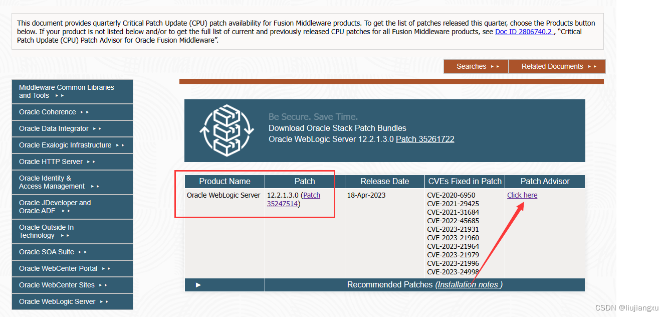Click the 'Be Secure. Save Time.' banner heading
The width and height of the screenshot is (666, 317).
(313, 117)
